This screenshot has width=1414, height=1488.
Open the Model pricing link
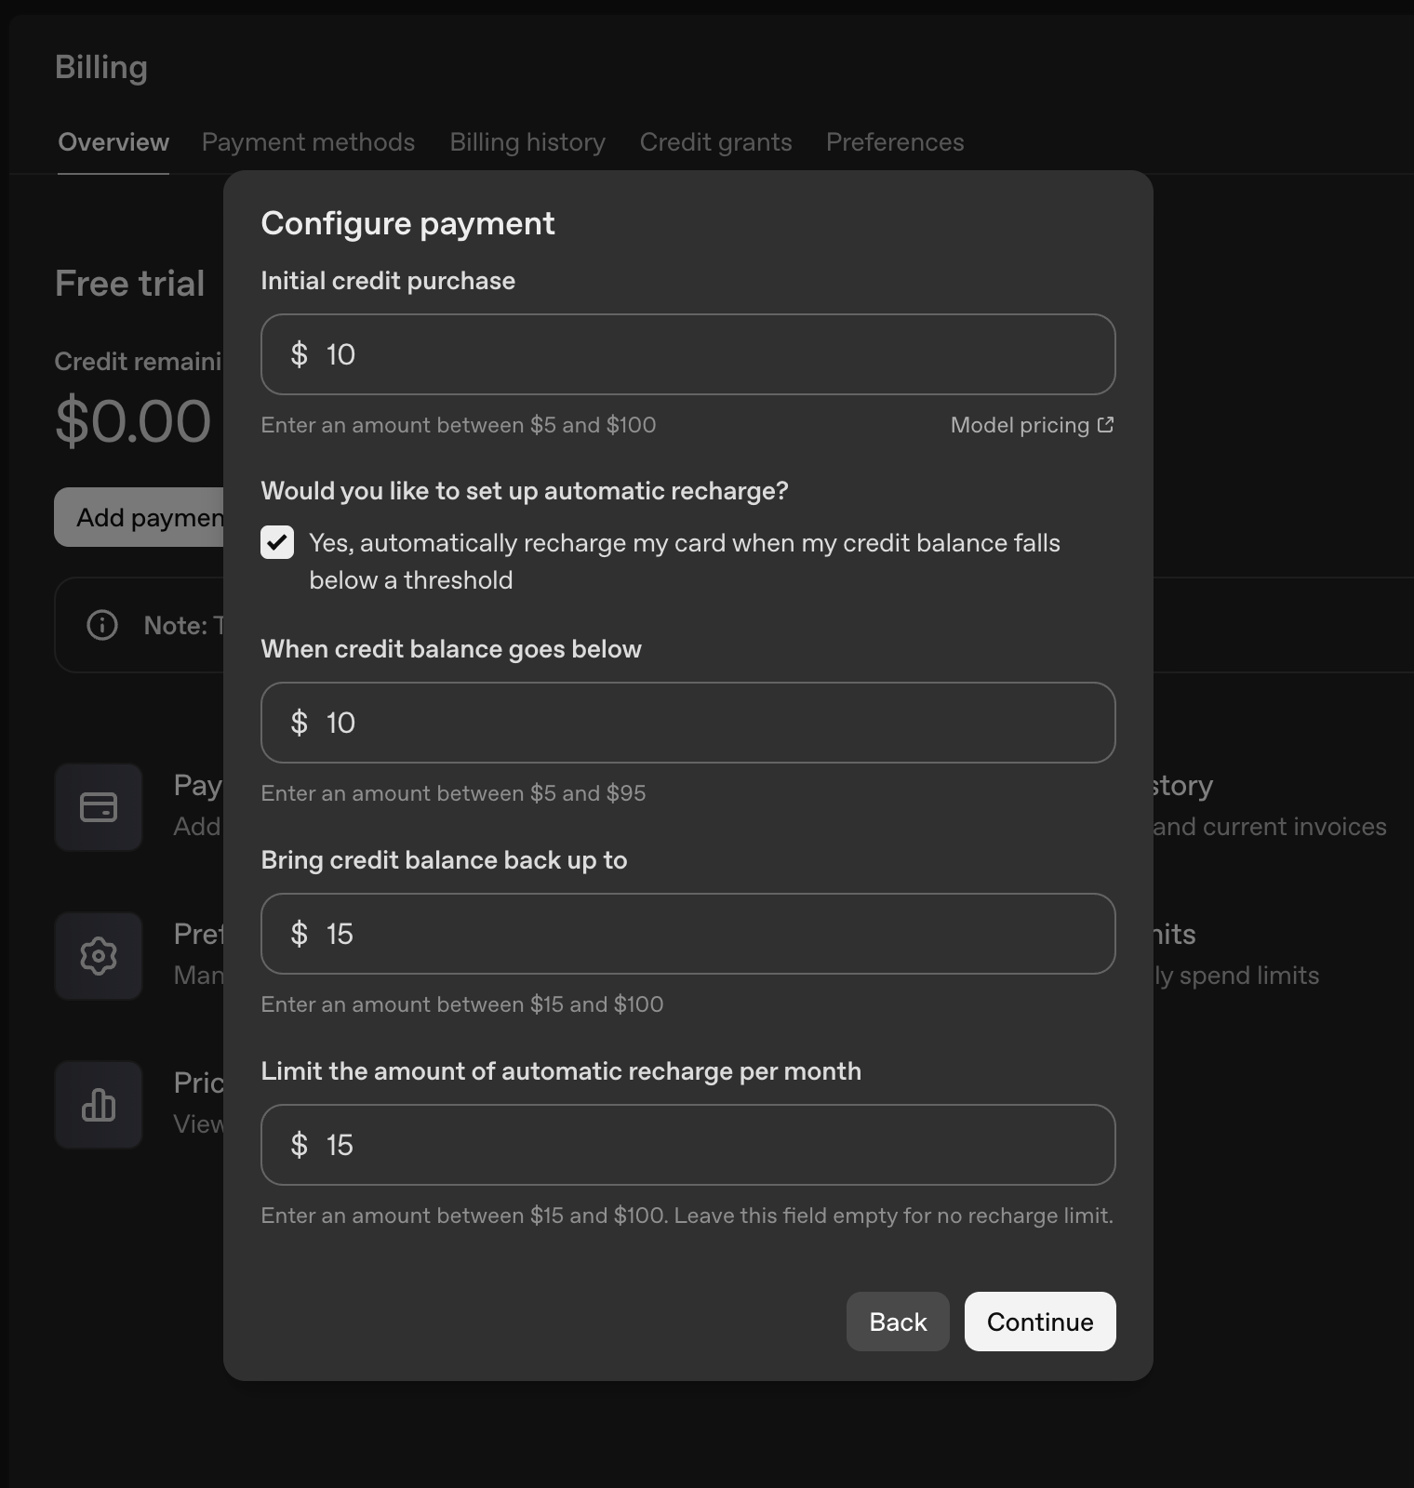1020,425
